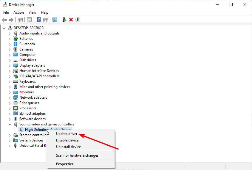
Task: Expand Audio inputs and outputs
Action: click(x=10, y=34)
